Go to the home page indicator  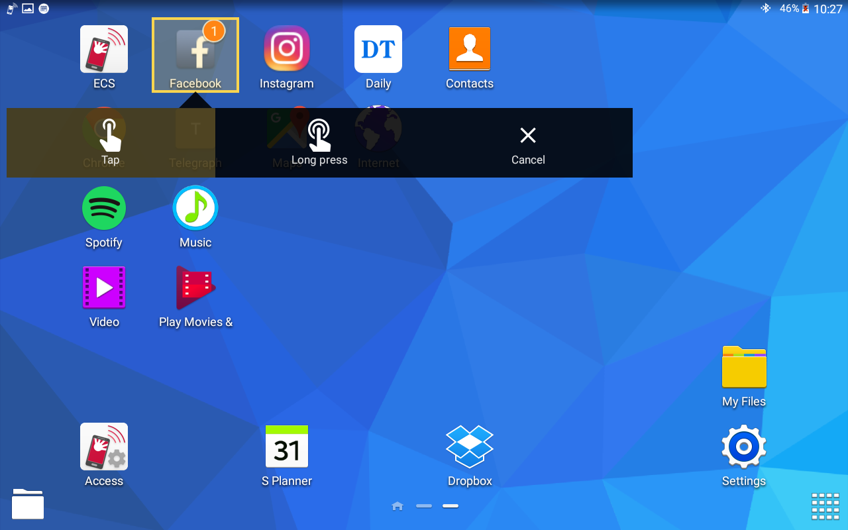[397, 506]
